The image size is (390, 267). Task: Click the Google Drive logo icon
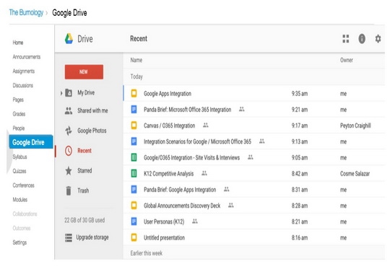69,39
